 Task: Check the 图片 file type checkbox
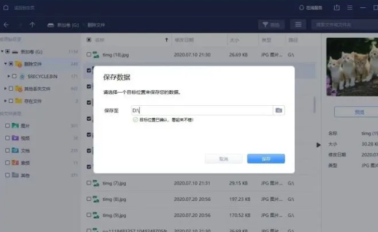(7, 126)
